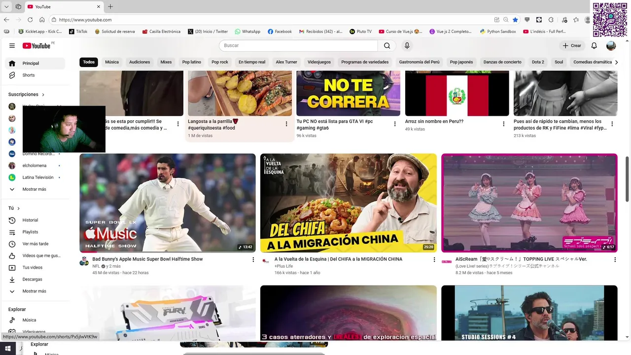Play AiScReam TOPPING LIVE thumbnail
This screenshot has height=355, width=631.
point(529,203)
